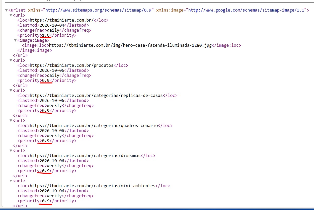
Task: Collapse the image:image node
Action: tap(15, 40)
